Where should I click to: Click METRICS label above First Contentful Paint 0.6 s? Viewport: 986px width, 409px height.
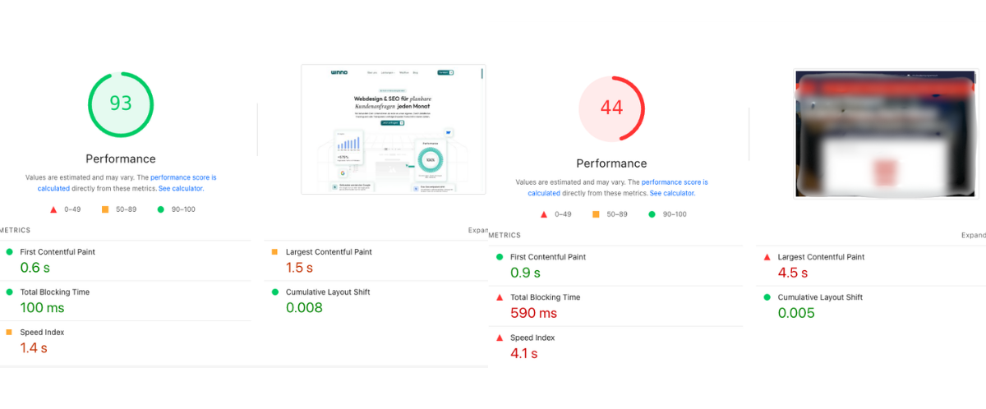click(x=15, y=230)
